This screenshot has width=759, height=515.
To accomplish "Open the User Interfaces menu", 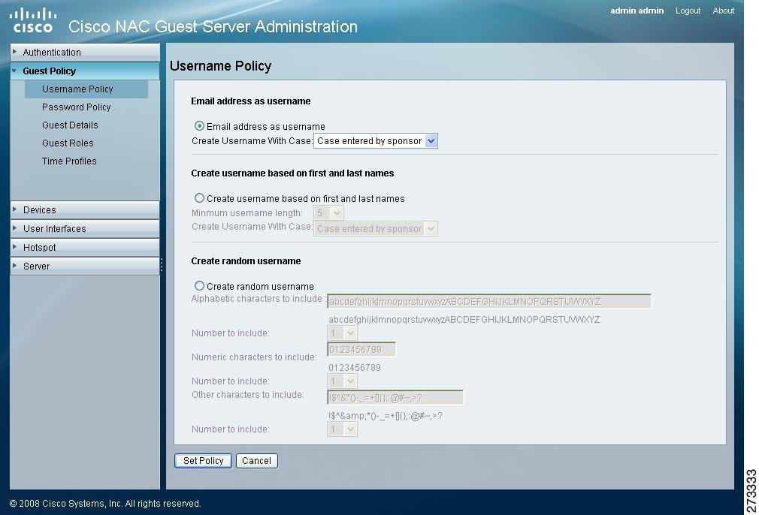I will pos(85,229).
